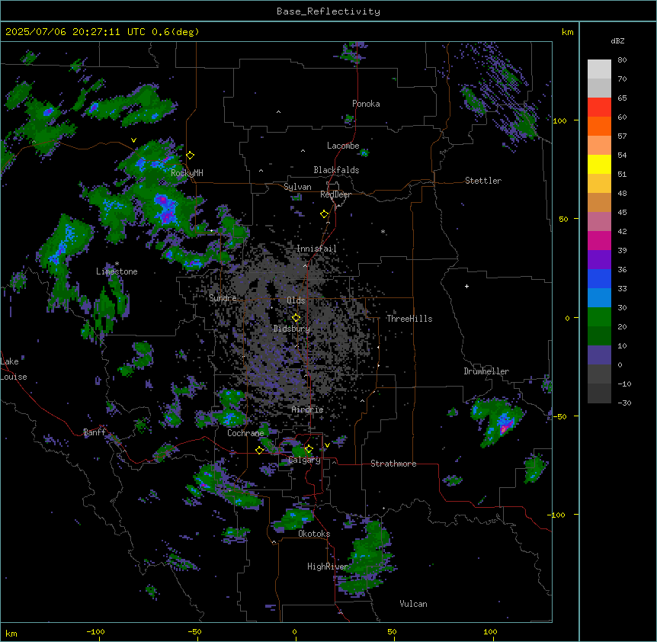Select the light blue 30-33 dBZ legend swatch
This screenshot has height=642, width=657.
599,298
